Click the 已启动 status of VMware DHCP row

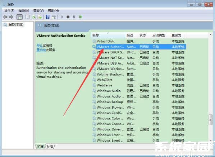pos(144,52)
